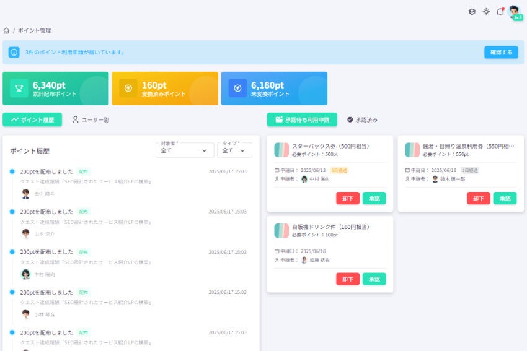Click the 6,340pt 累計配布ポイント card
Screen dimensions: 527x351
point(56,89)
